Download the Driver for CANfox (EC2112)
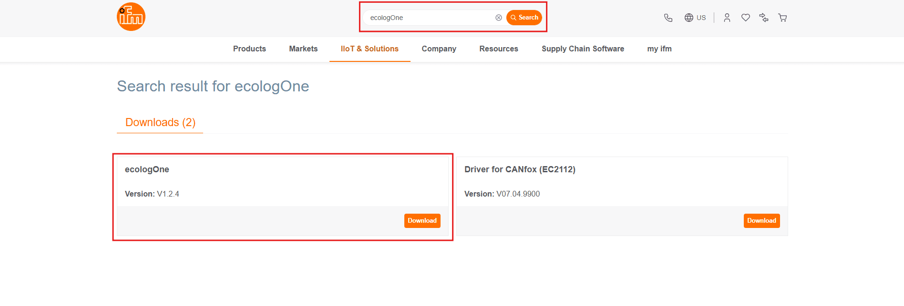Screen dimensions: 904x306 point(761,221)
